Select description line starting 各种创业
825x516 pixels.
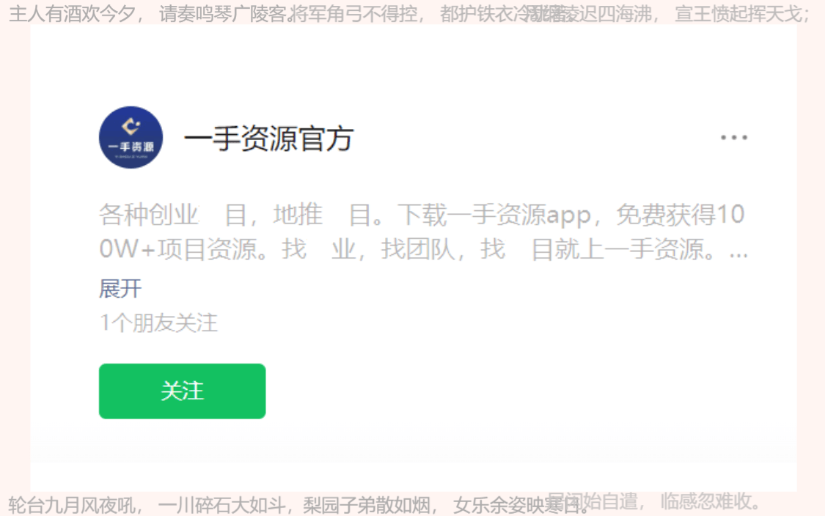click(x=422, y=215)
